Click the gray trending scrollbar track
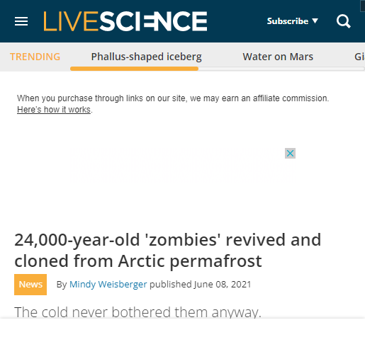 281,69
